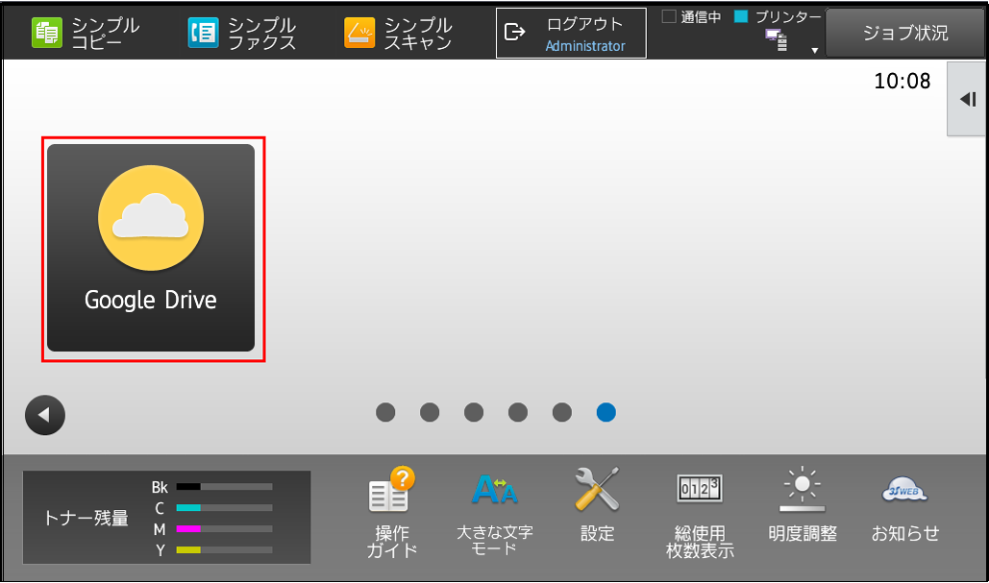Go to previous home page arrow
Image resolution: width=989 pixels, height=583 pixels.
click(x=45, y=415)
